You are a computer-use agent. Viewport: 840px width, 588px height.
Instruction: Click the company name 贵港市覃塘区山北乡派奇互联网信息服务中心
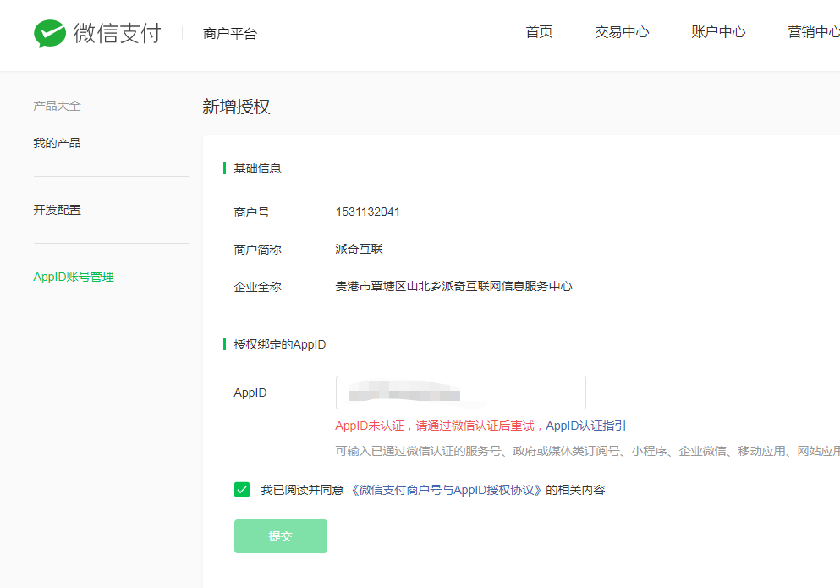coord(453,286)
